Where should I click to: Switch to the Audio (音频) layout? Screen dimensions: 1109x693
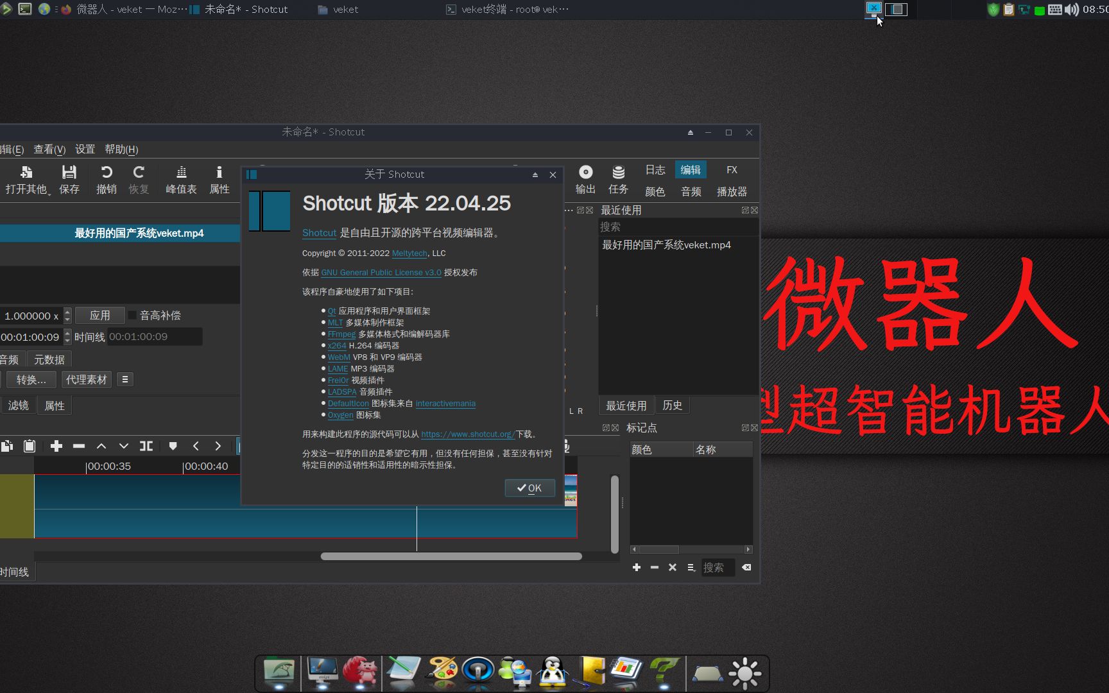[x=691, y=191]
